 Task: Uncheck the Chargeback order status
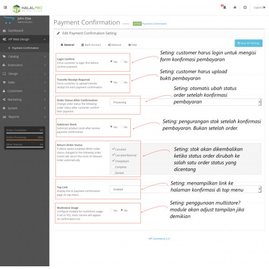(x=113, y=161)
